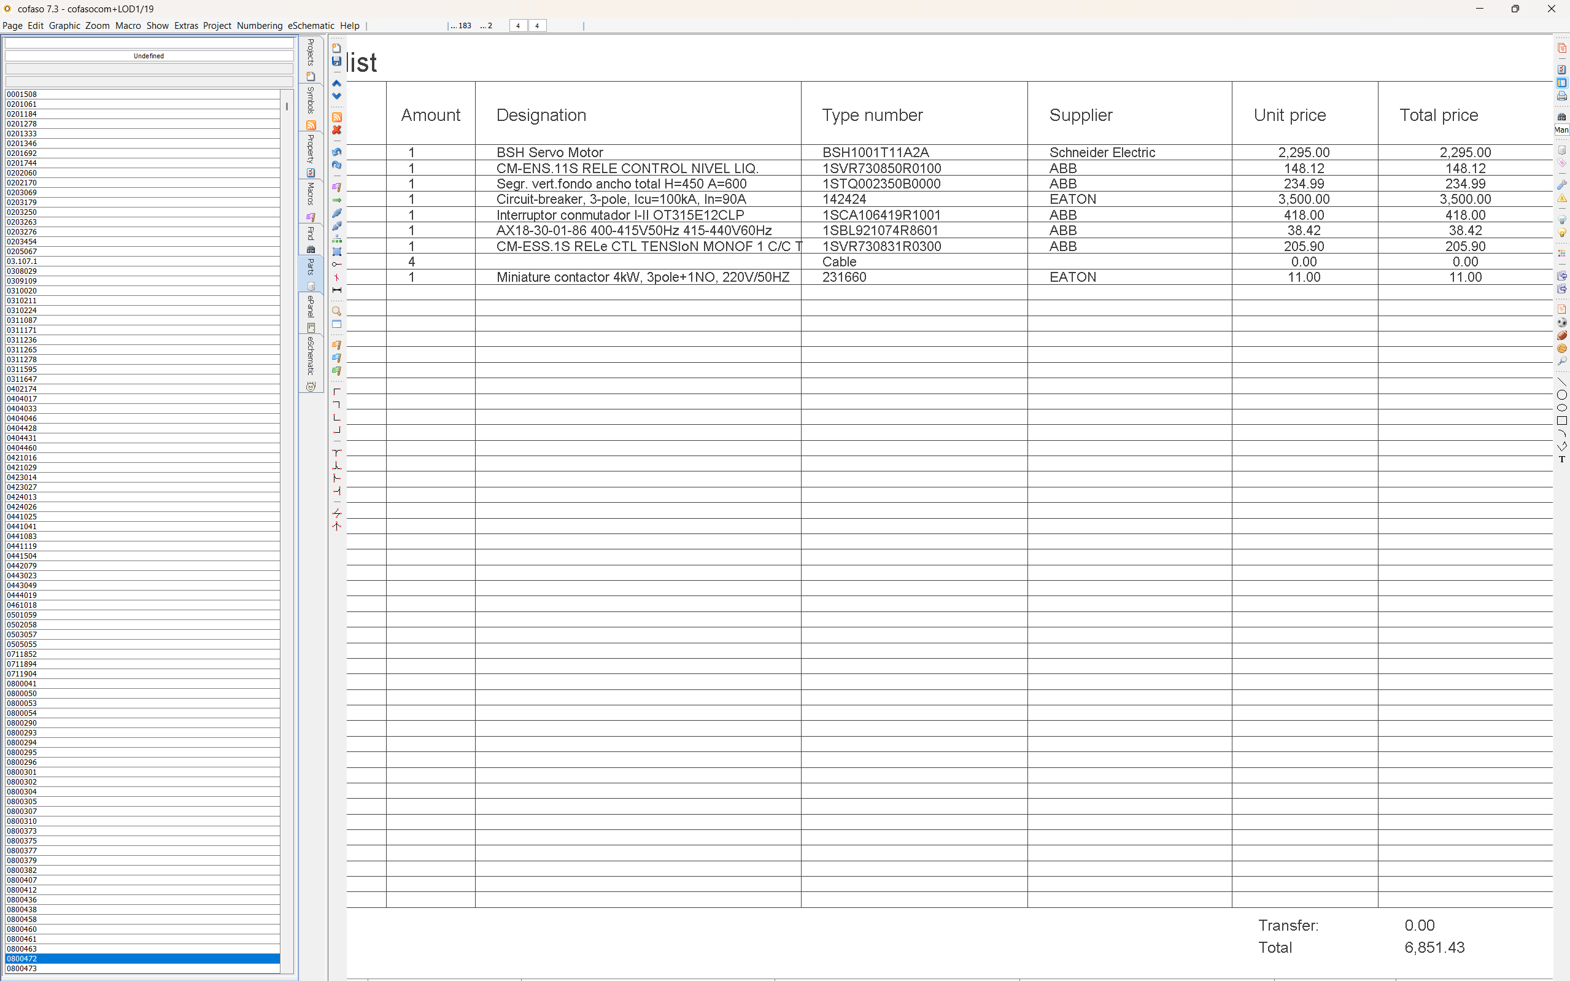Select part 0404460 in list

click(142, 448)
